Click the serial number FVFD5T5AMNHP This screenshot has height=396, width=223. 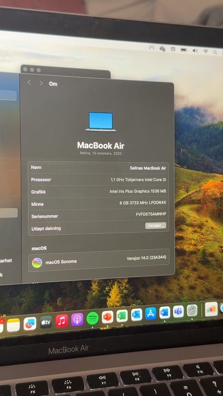click(151, 214)
